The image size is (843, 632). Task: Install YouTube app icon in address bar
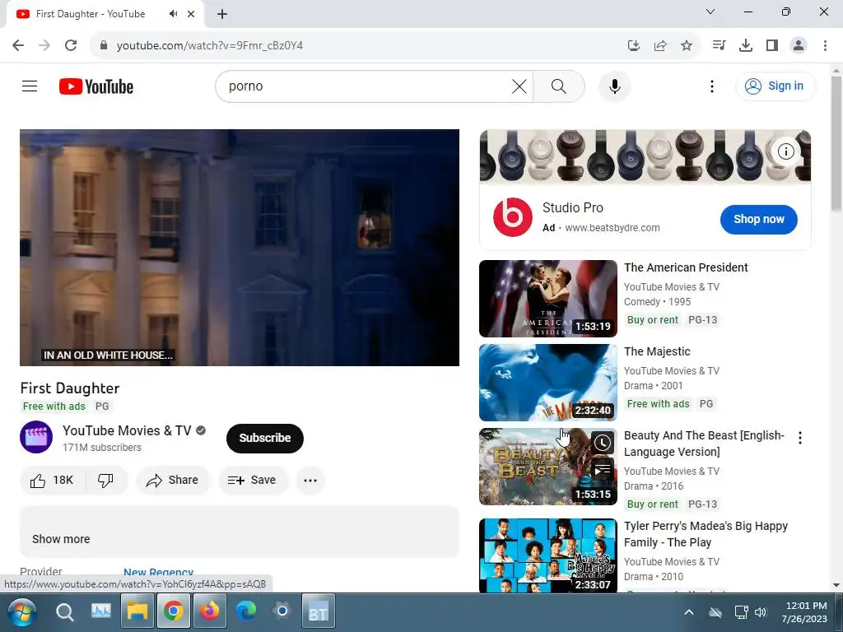pyautogui.click(x=633, y=46)
